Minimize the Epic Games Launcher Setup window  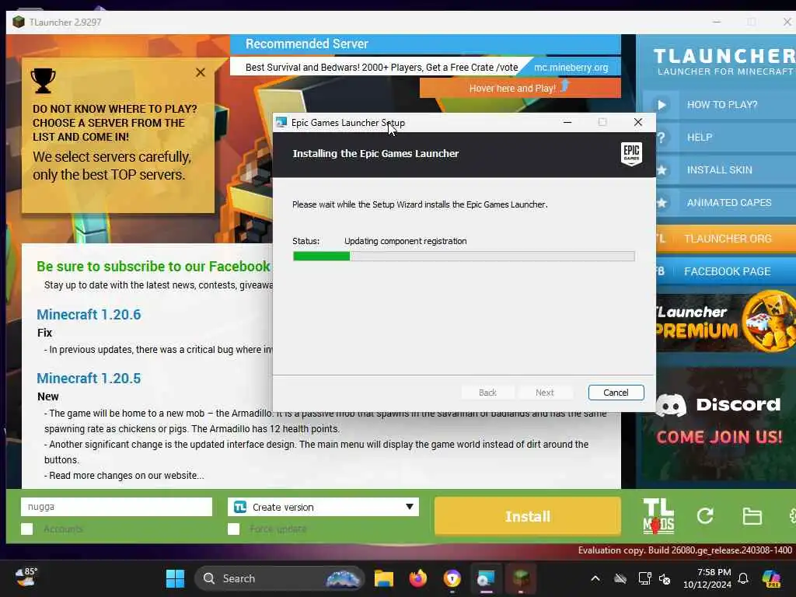coord(567,122)
